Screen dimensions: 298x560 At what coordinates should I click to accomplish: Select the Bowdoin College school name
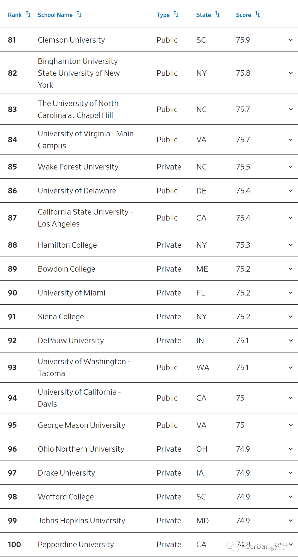(x=66, y=269)
